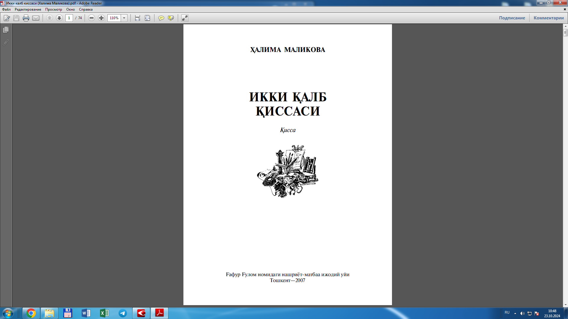Click the send by email envelope icon

[x=36, y=18]
